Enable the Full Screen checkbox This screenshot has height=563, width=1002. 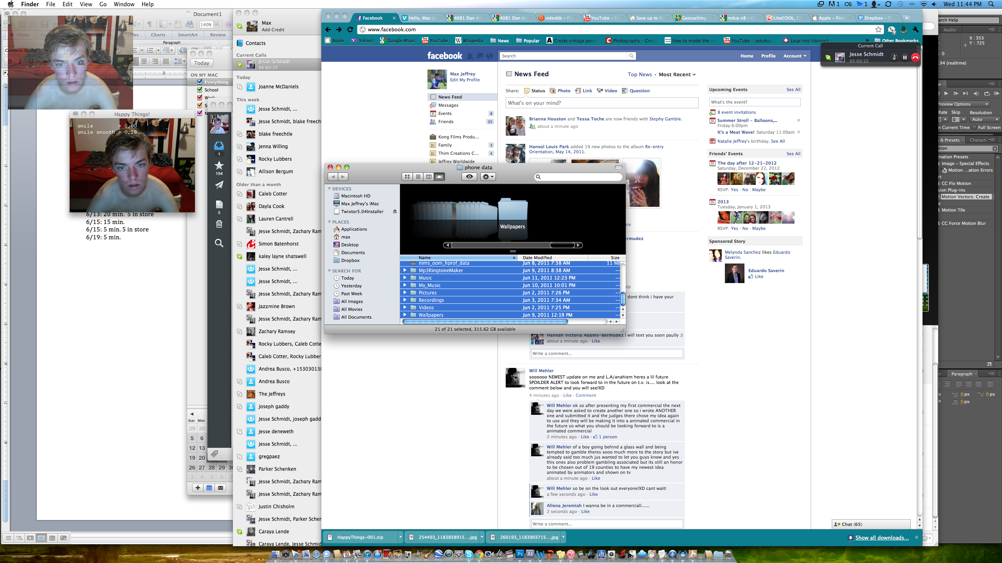click(974, 127)
